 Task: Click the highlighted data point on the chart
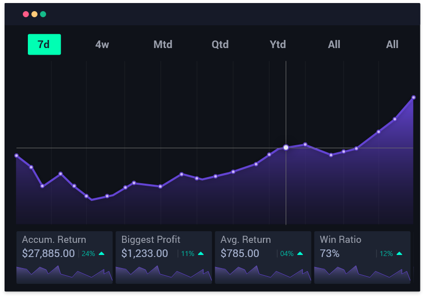tap(286, 147)
